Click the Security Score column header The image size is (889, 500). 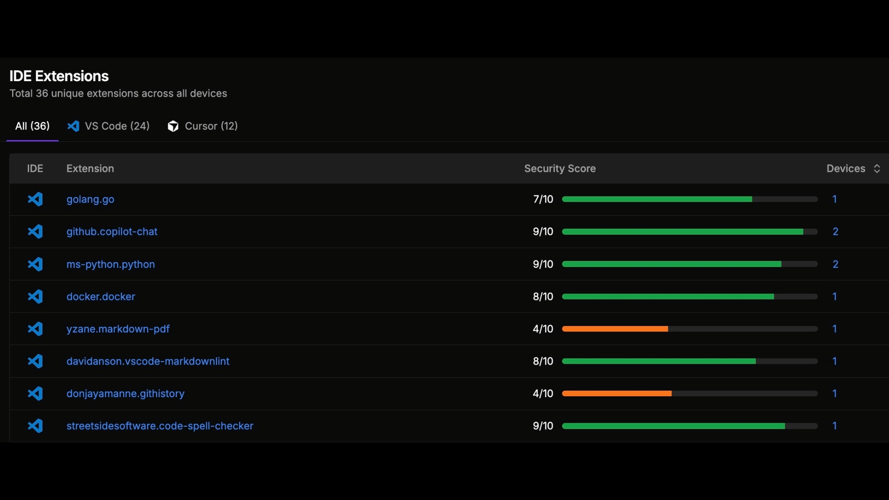pos(560,168)
